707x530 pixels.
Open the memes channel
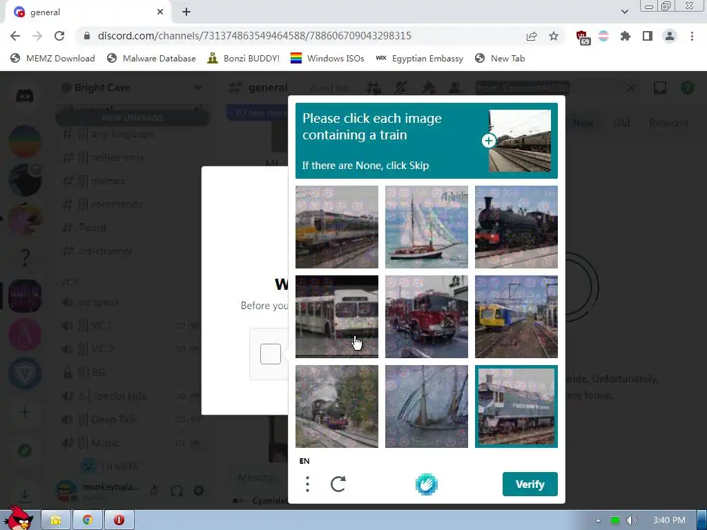click(94, 181)
